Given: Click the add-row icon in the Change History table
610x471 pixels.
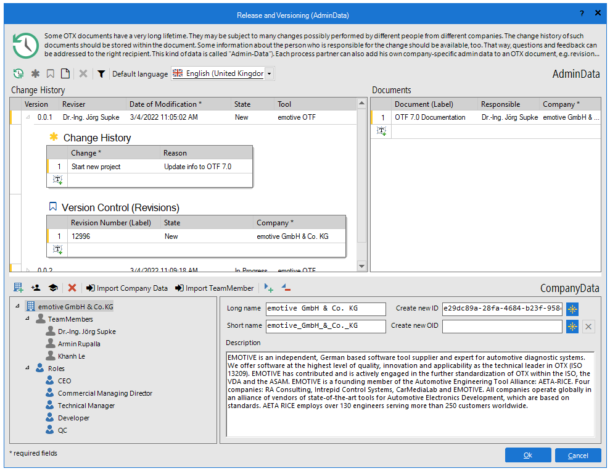Looking at the screenshot, I should 57,180.
